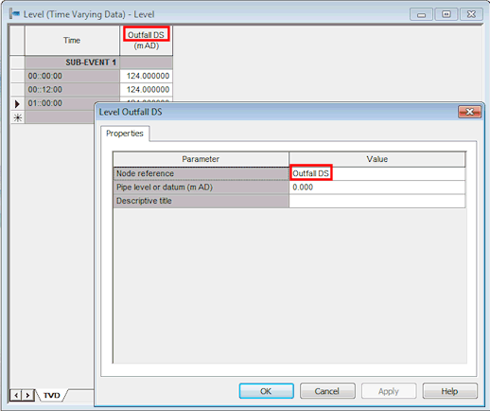Confirm with the OK button
The width and height of the screenshot is (490, 411).
click(x=266, y=391)
